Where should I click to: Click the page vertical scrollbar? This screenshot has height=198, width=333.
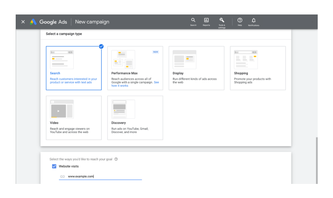tap(317, 160)
